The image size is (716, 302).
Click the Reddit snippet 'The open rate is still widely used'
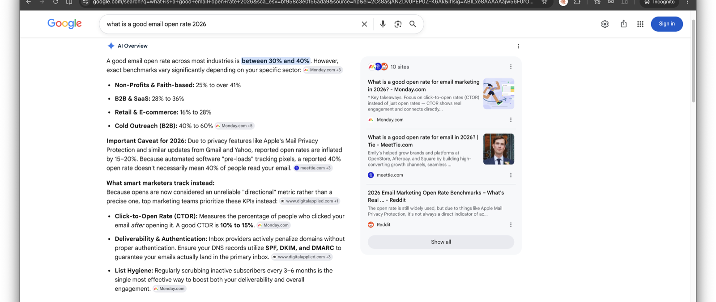435,211
